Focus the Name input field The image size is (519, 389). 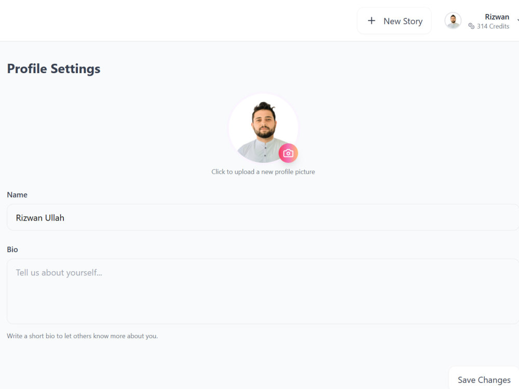(263, 217)
